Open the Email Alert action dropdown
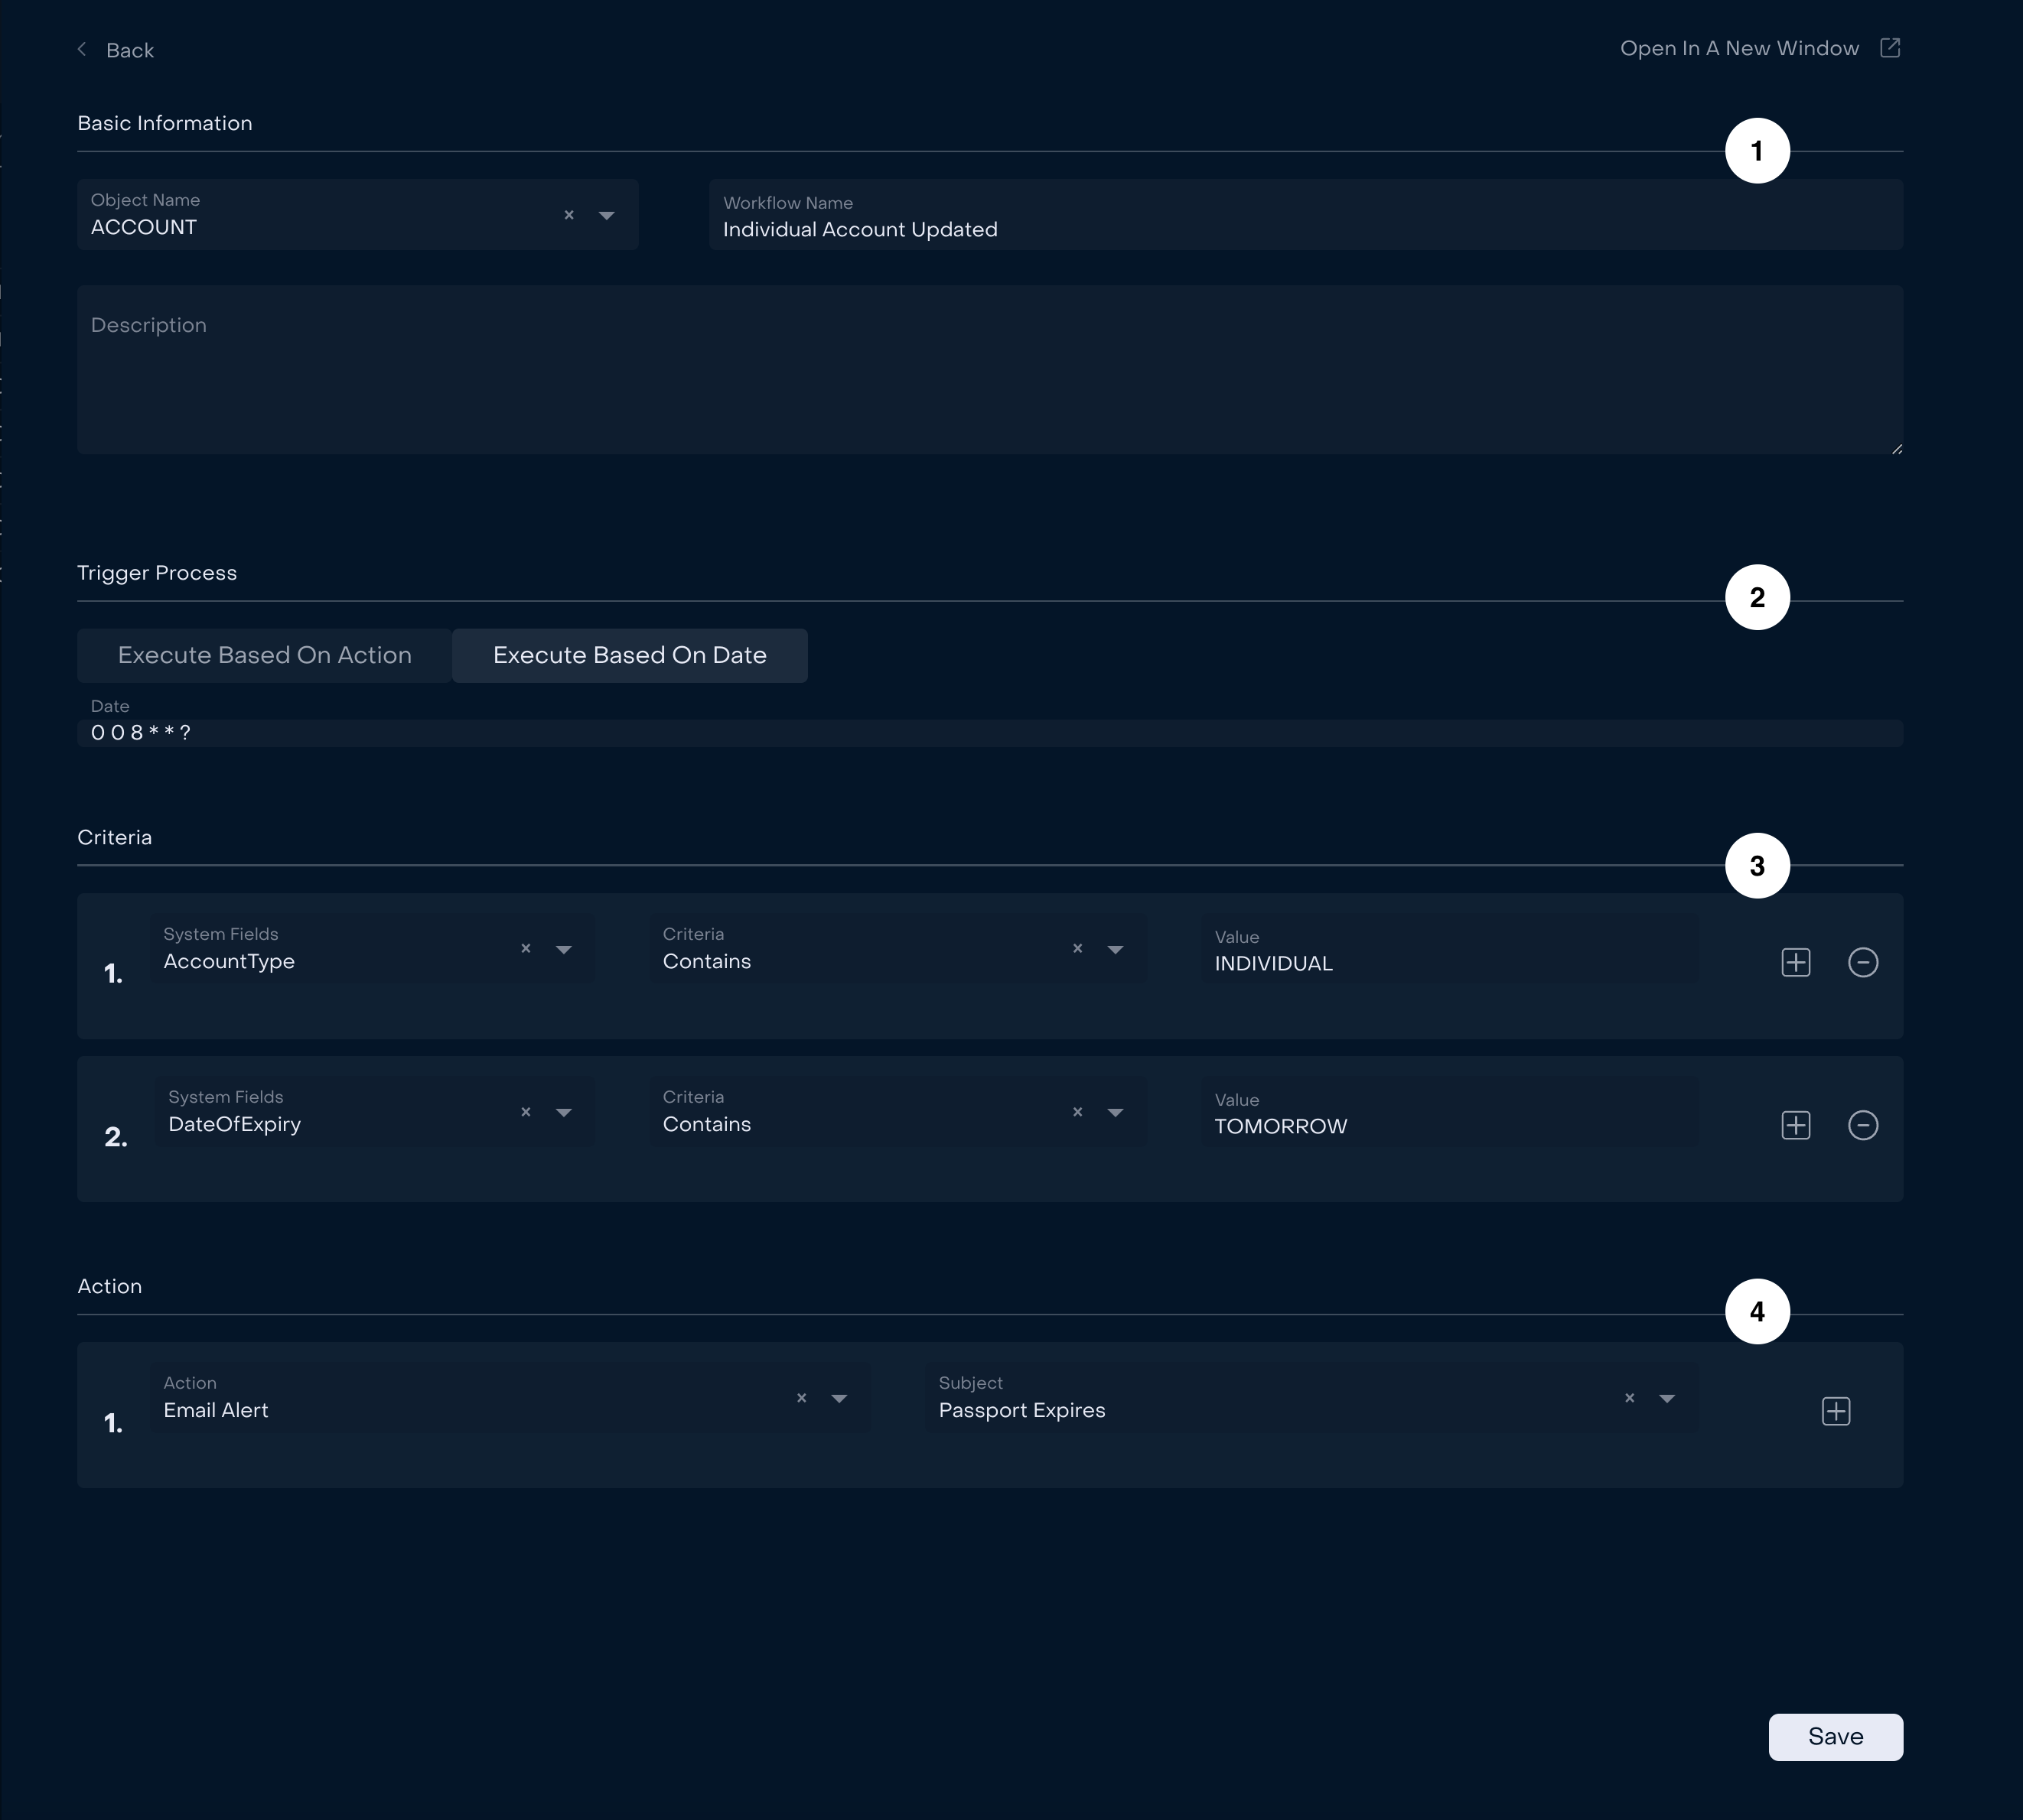The height and width of the screenshot is (1820, 2023). tap(839, 1398)
